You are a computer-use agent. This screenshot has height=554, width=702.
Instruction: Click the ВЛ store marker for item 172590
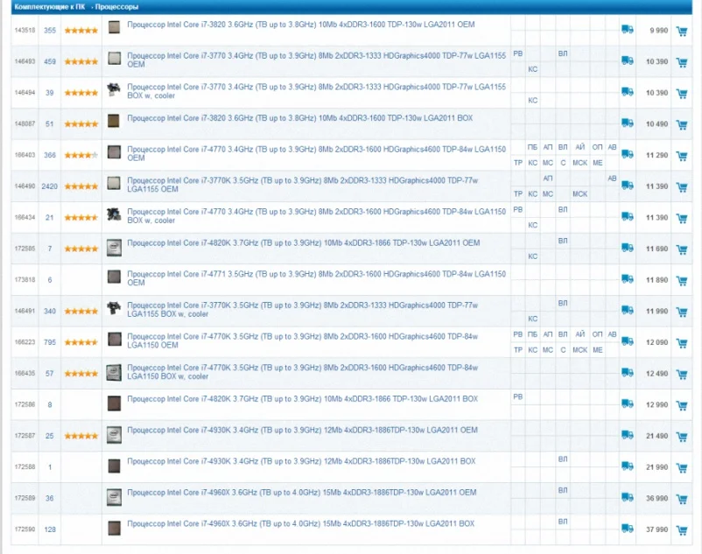tap(563, 522)
